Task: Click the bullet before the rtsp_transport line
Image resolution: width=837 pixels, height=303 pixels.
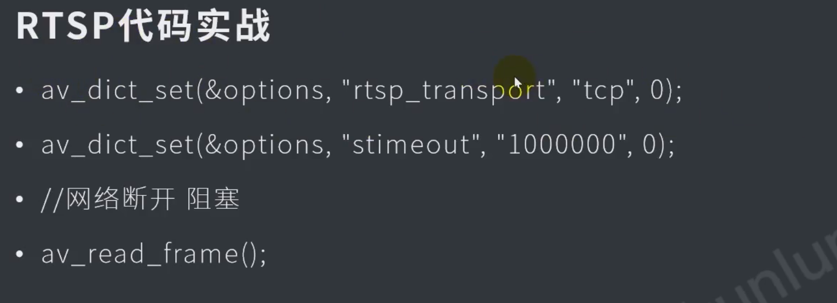Action: pyautogui.click(x=20, y=91)
